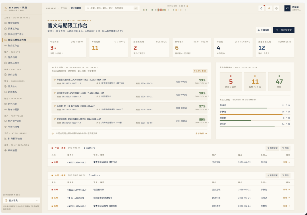The height and width of the screenshot is (215, 307).
Task: Click 陈书远 assignment progress bar
Action: pos(255,108)
